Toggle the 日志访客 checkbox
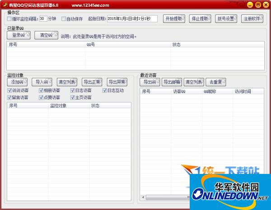 73,90
